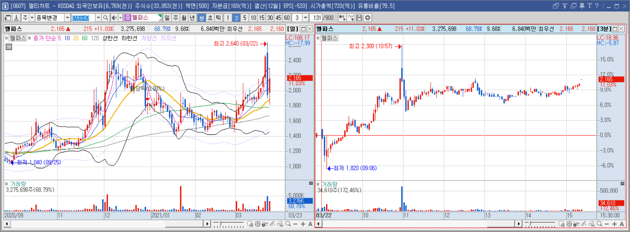Click the linked-windows title bar icon

point(556,6)
